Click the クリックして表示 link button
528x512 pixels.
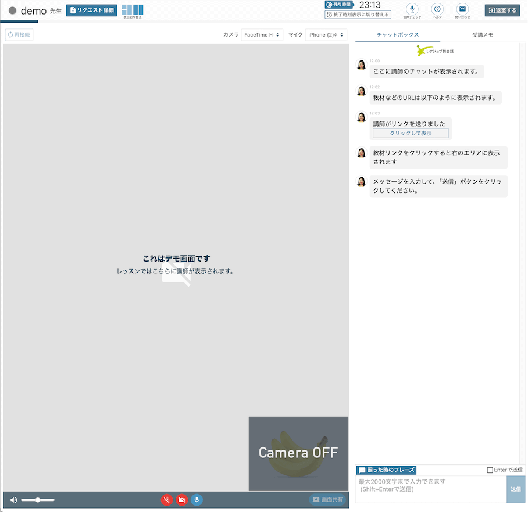tap(411, 133)
